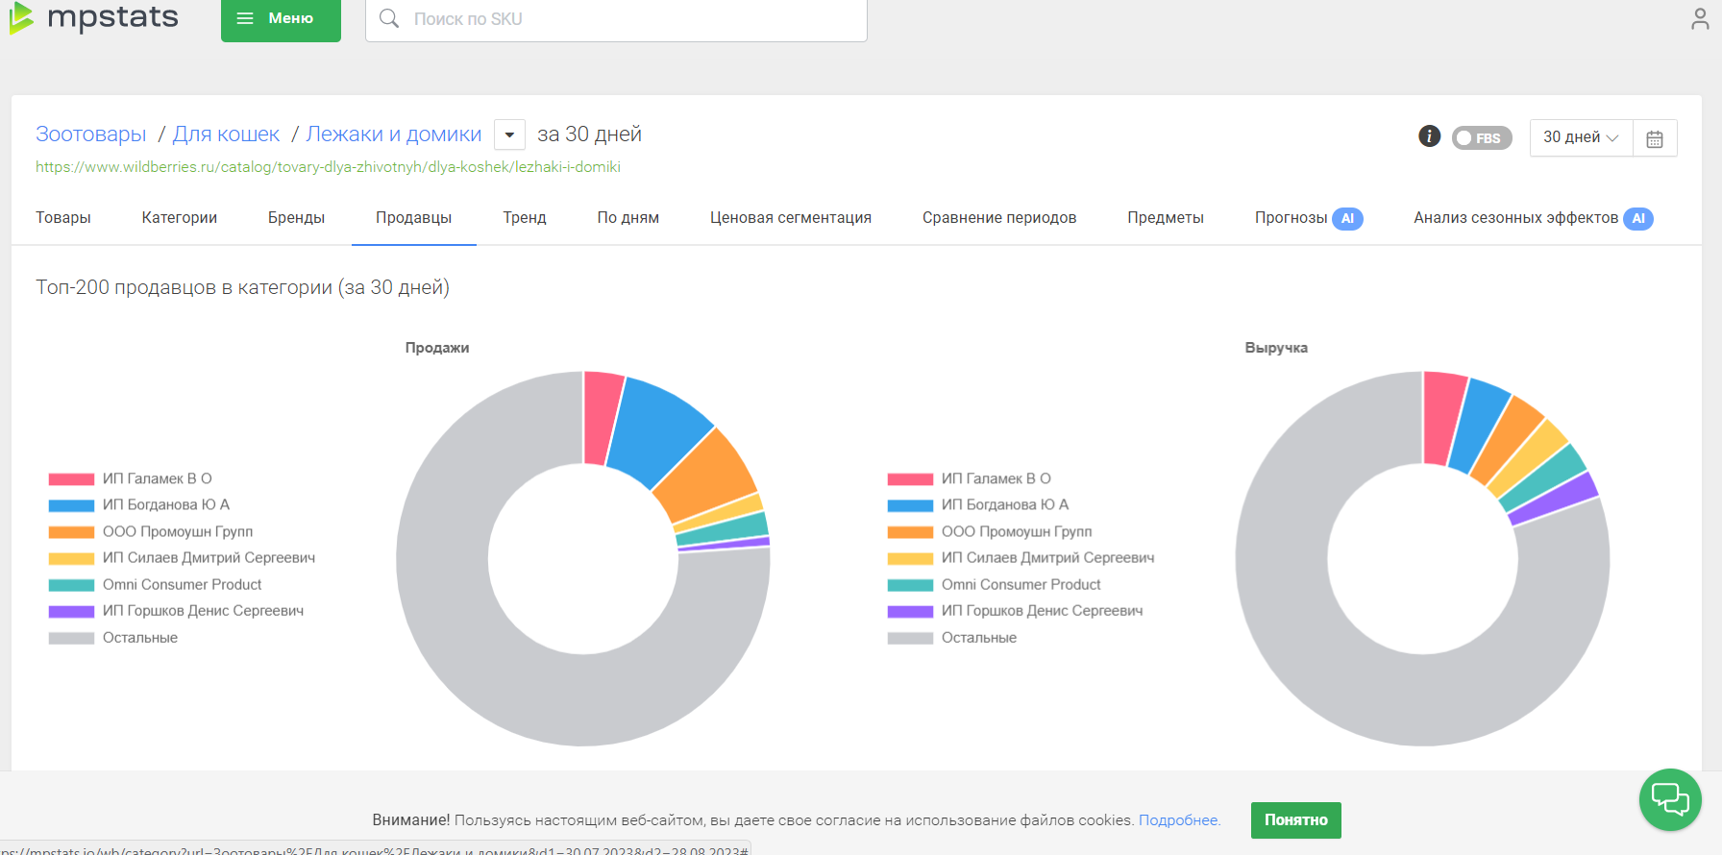Screen dimensions: 1722x855
Task: Click the orange ООО Промоушн Групп swatch in Продажи legend
Action: click(71, 532)
